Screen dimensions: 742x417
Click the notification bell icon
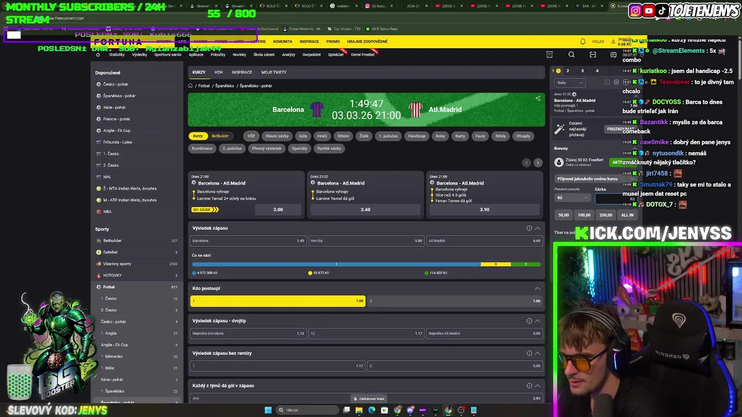(583, 42)
